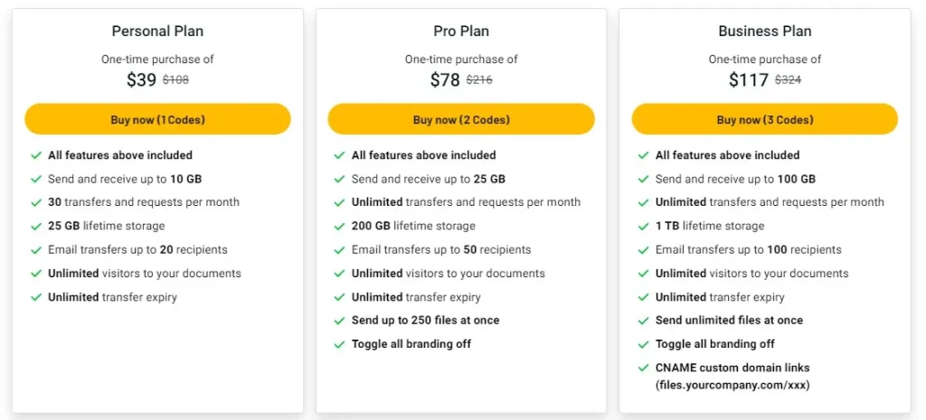926x420 pixels.
Task: Click Send and receive up to 100 GB text
Action: 735,179
